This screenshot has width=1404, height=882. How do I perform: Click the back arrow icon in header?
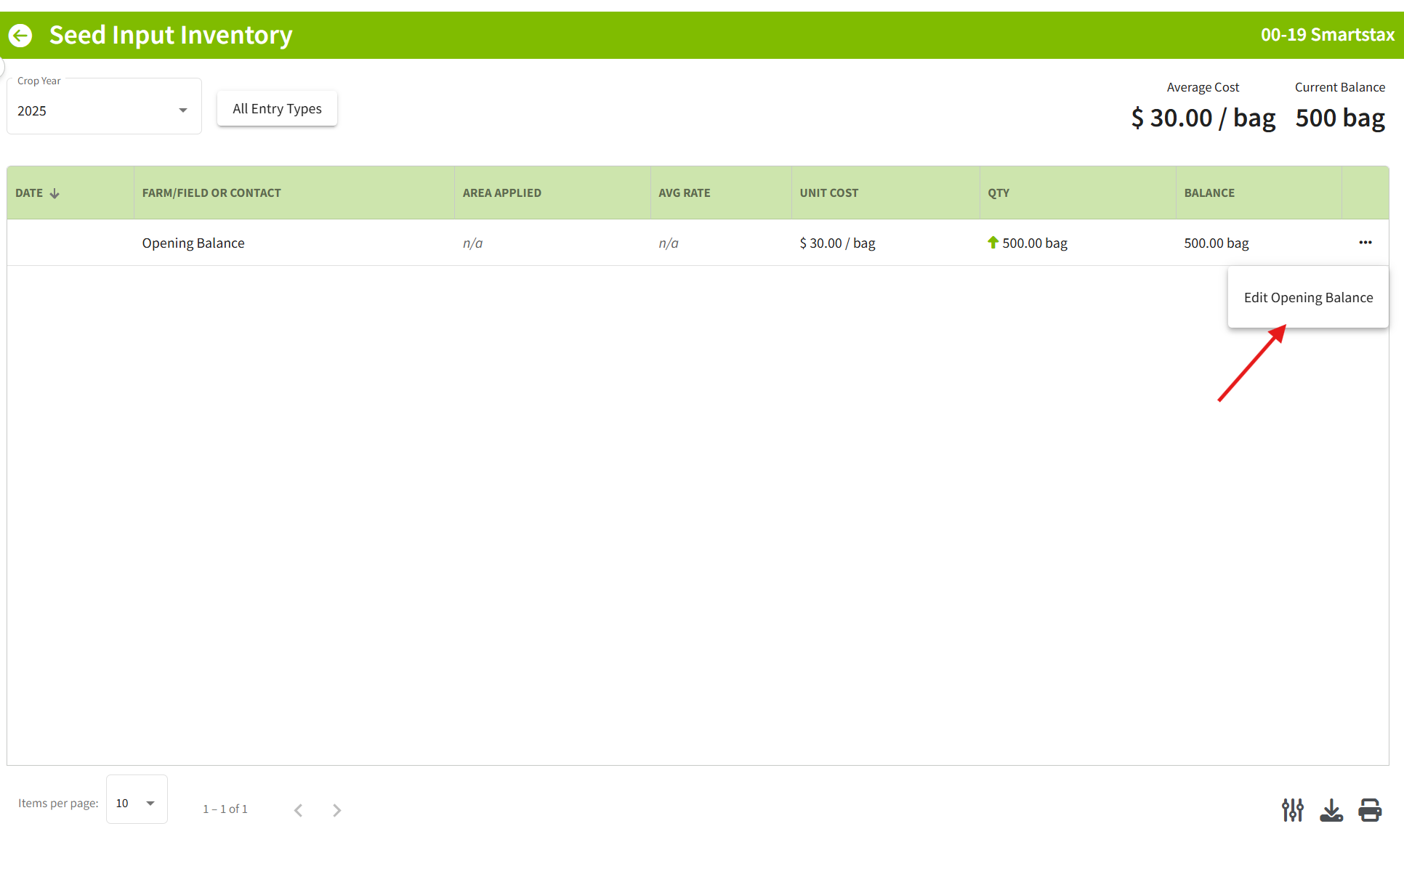point(20,35)
